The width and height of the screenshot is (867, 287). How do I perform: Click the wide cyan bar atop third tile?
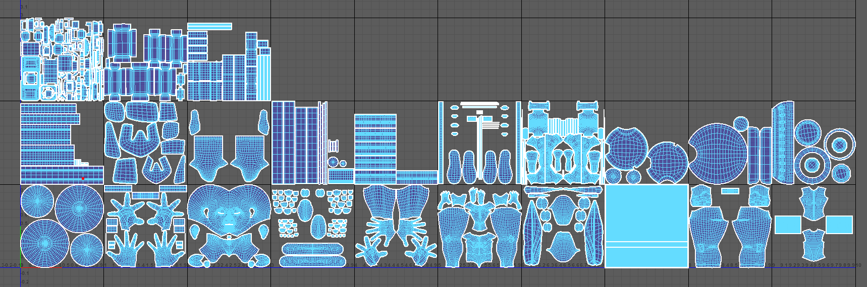[x=209, y=26]
